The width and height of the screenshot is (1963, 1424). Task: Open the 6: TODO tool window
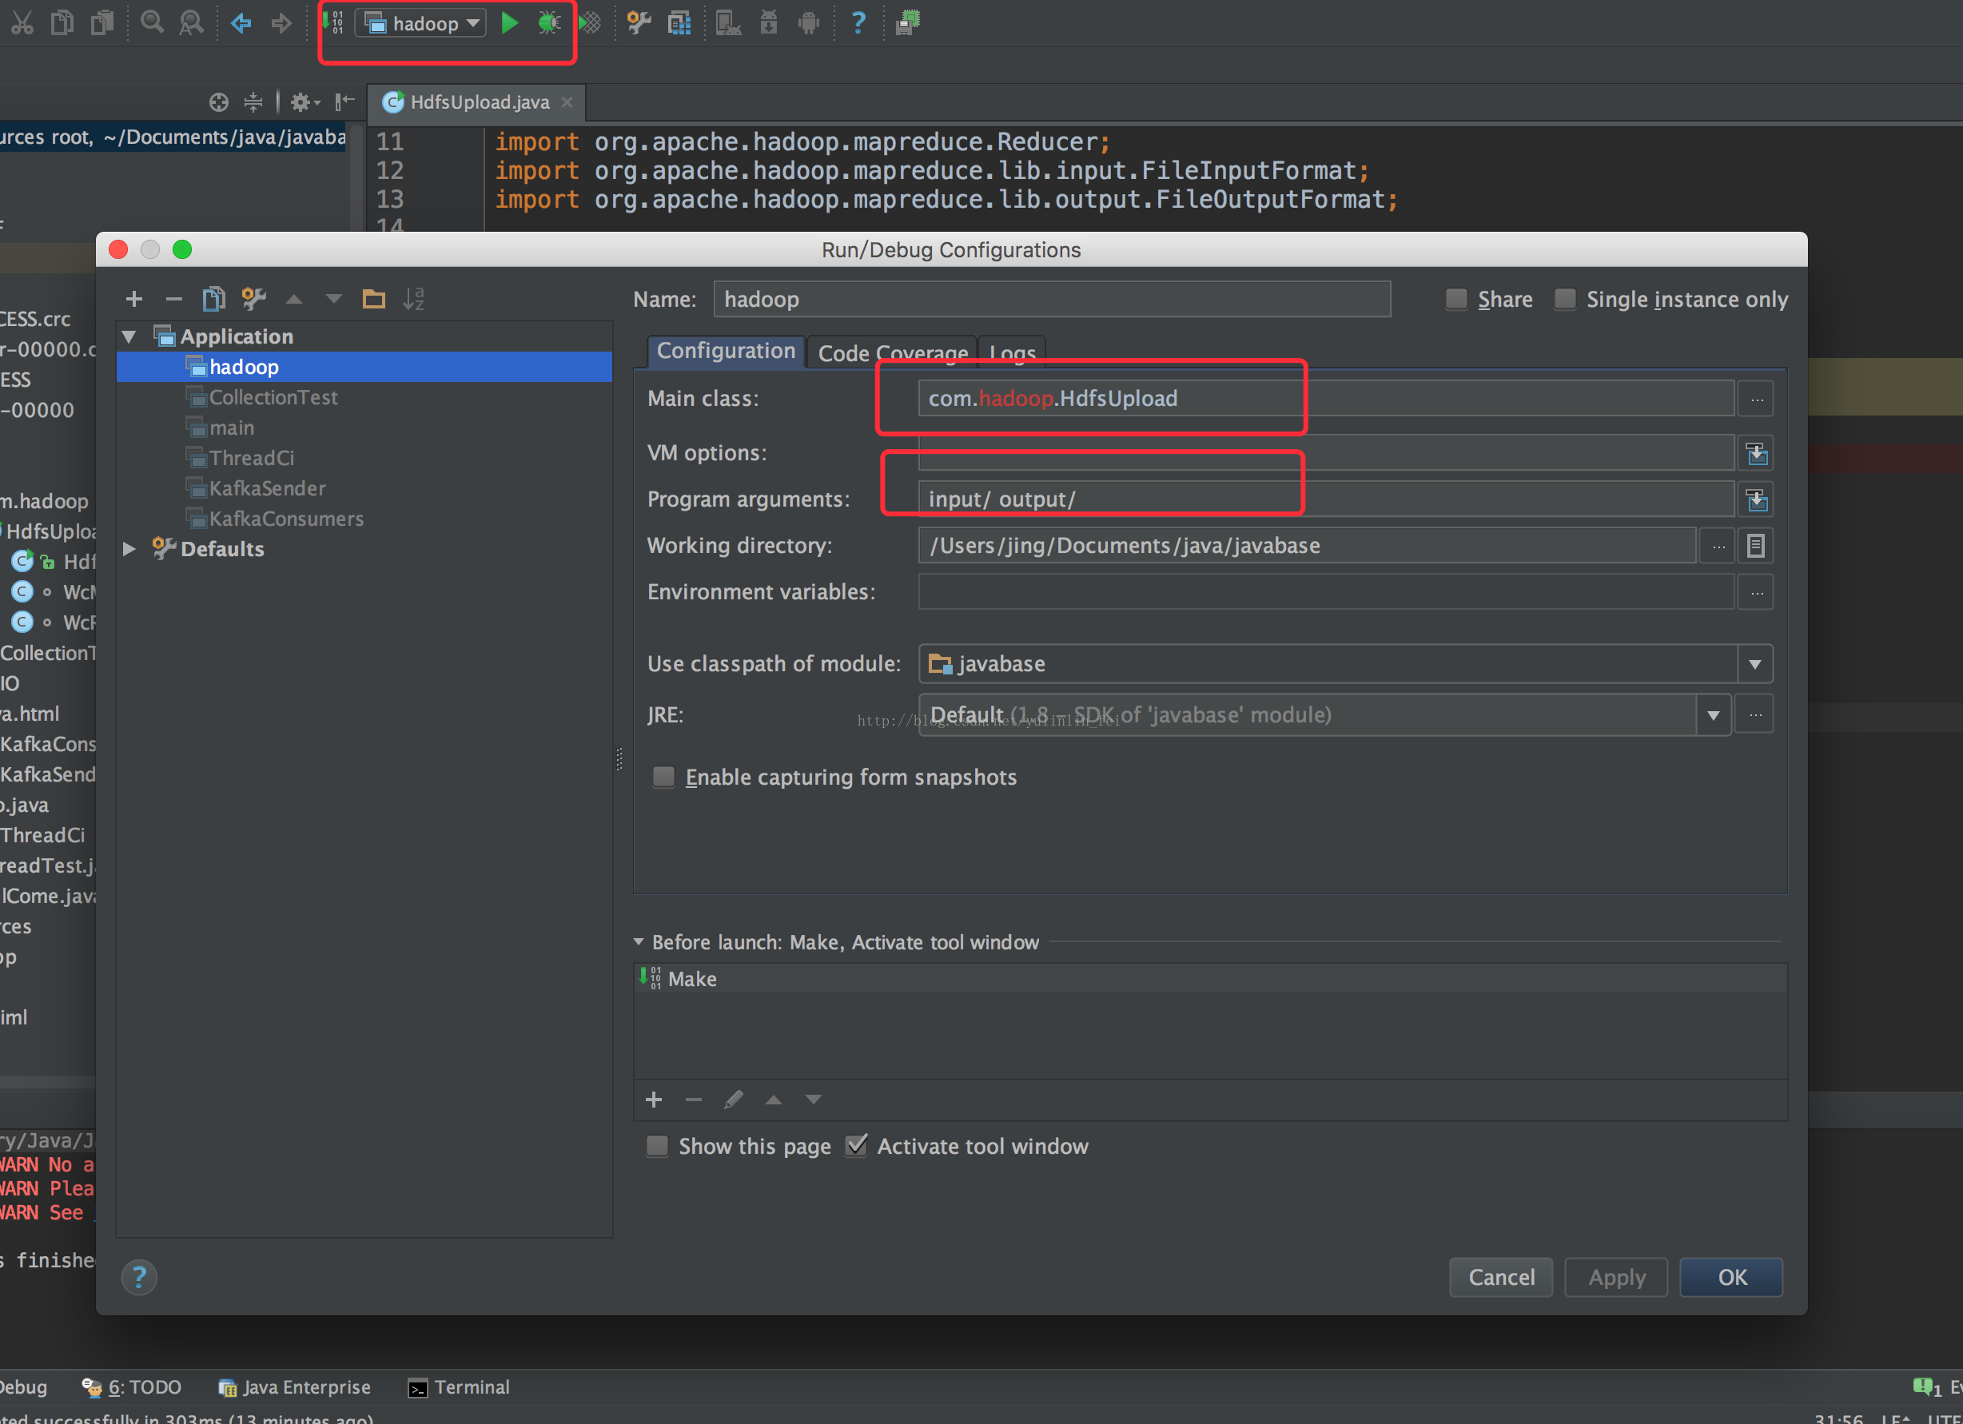pyautogui.click(x=132, y=1388)
